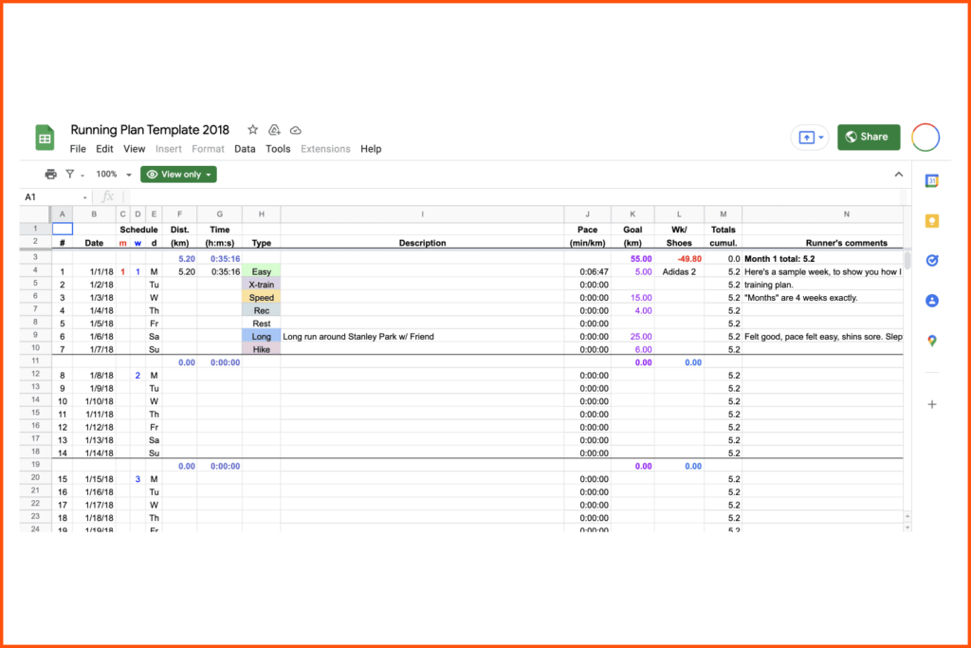Open the filter views icon
The image size is (971, 648).
(72, 174)
